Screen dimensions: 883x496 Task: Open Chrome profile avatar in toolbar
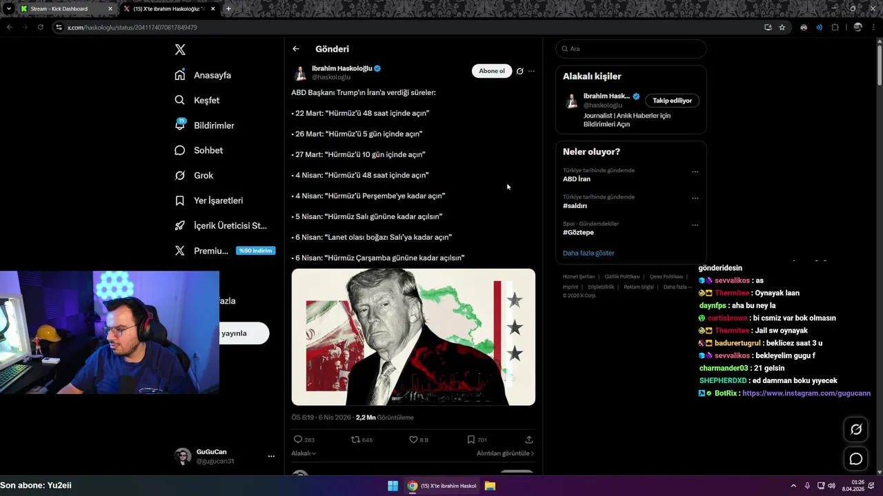coord(858,28)
